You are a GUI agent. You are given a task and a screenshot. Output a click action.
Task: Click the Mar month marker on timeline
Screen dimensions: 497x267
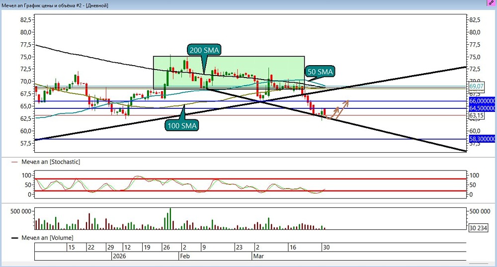point(258,256)
